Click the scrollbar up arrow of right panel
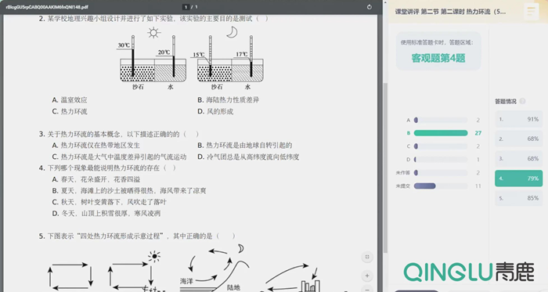The image size is (548, 292). click(385, 2)
